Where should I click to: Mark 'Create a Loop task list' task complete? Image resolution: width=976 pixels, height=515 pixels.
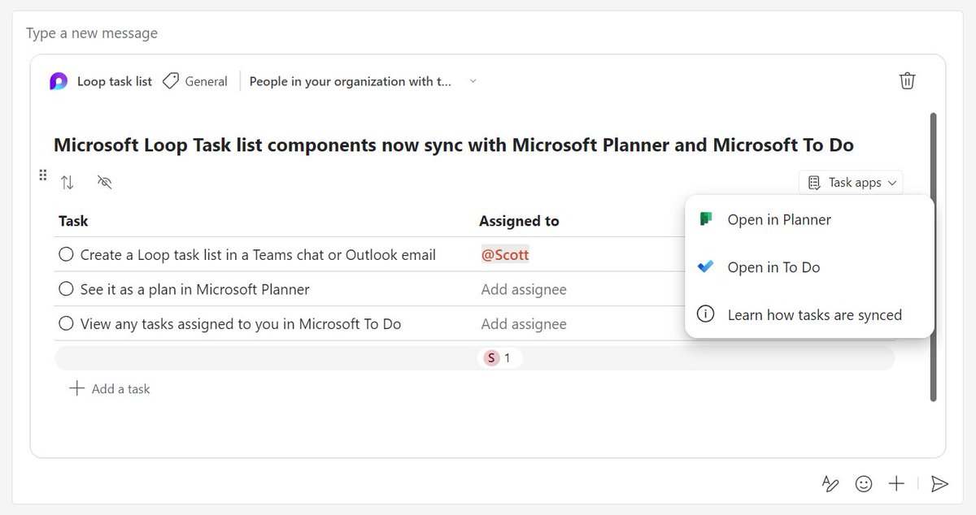[67, 255]
